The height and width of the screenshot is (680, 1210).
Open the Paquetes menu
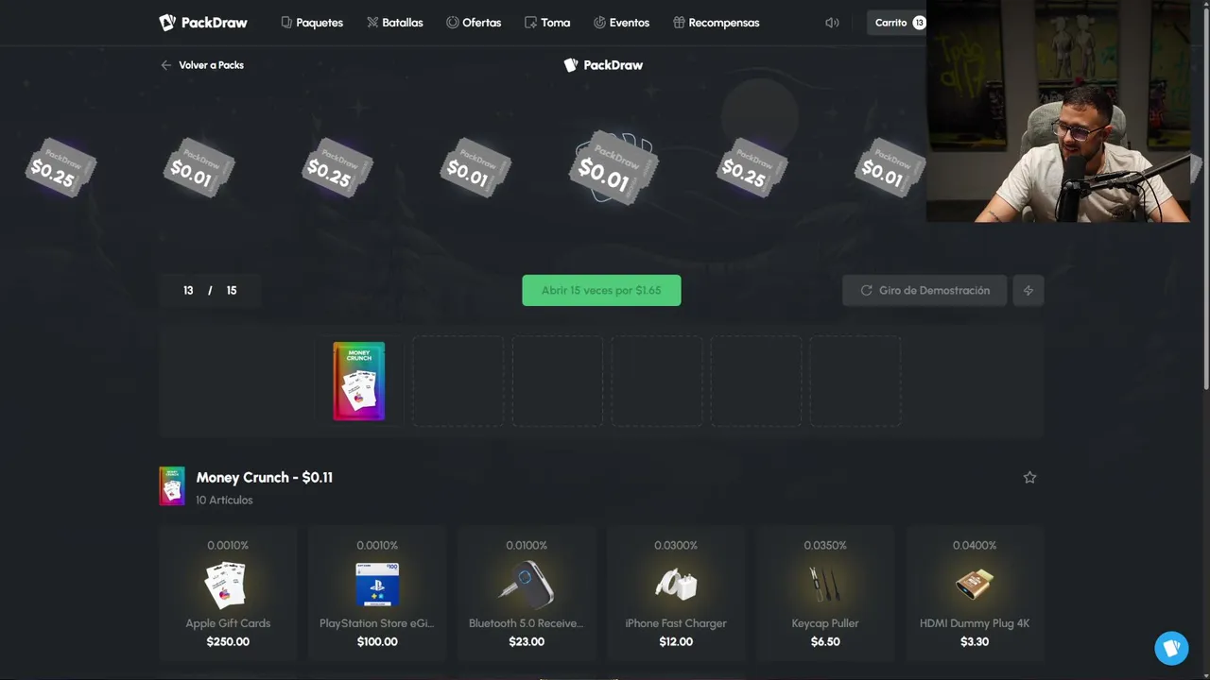coord(312,23)
